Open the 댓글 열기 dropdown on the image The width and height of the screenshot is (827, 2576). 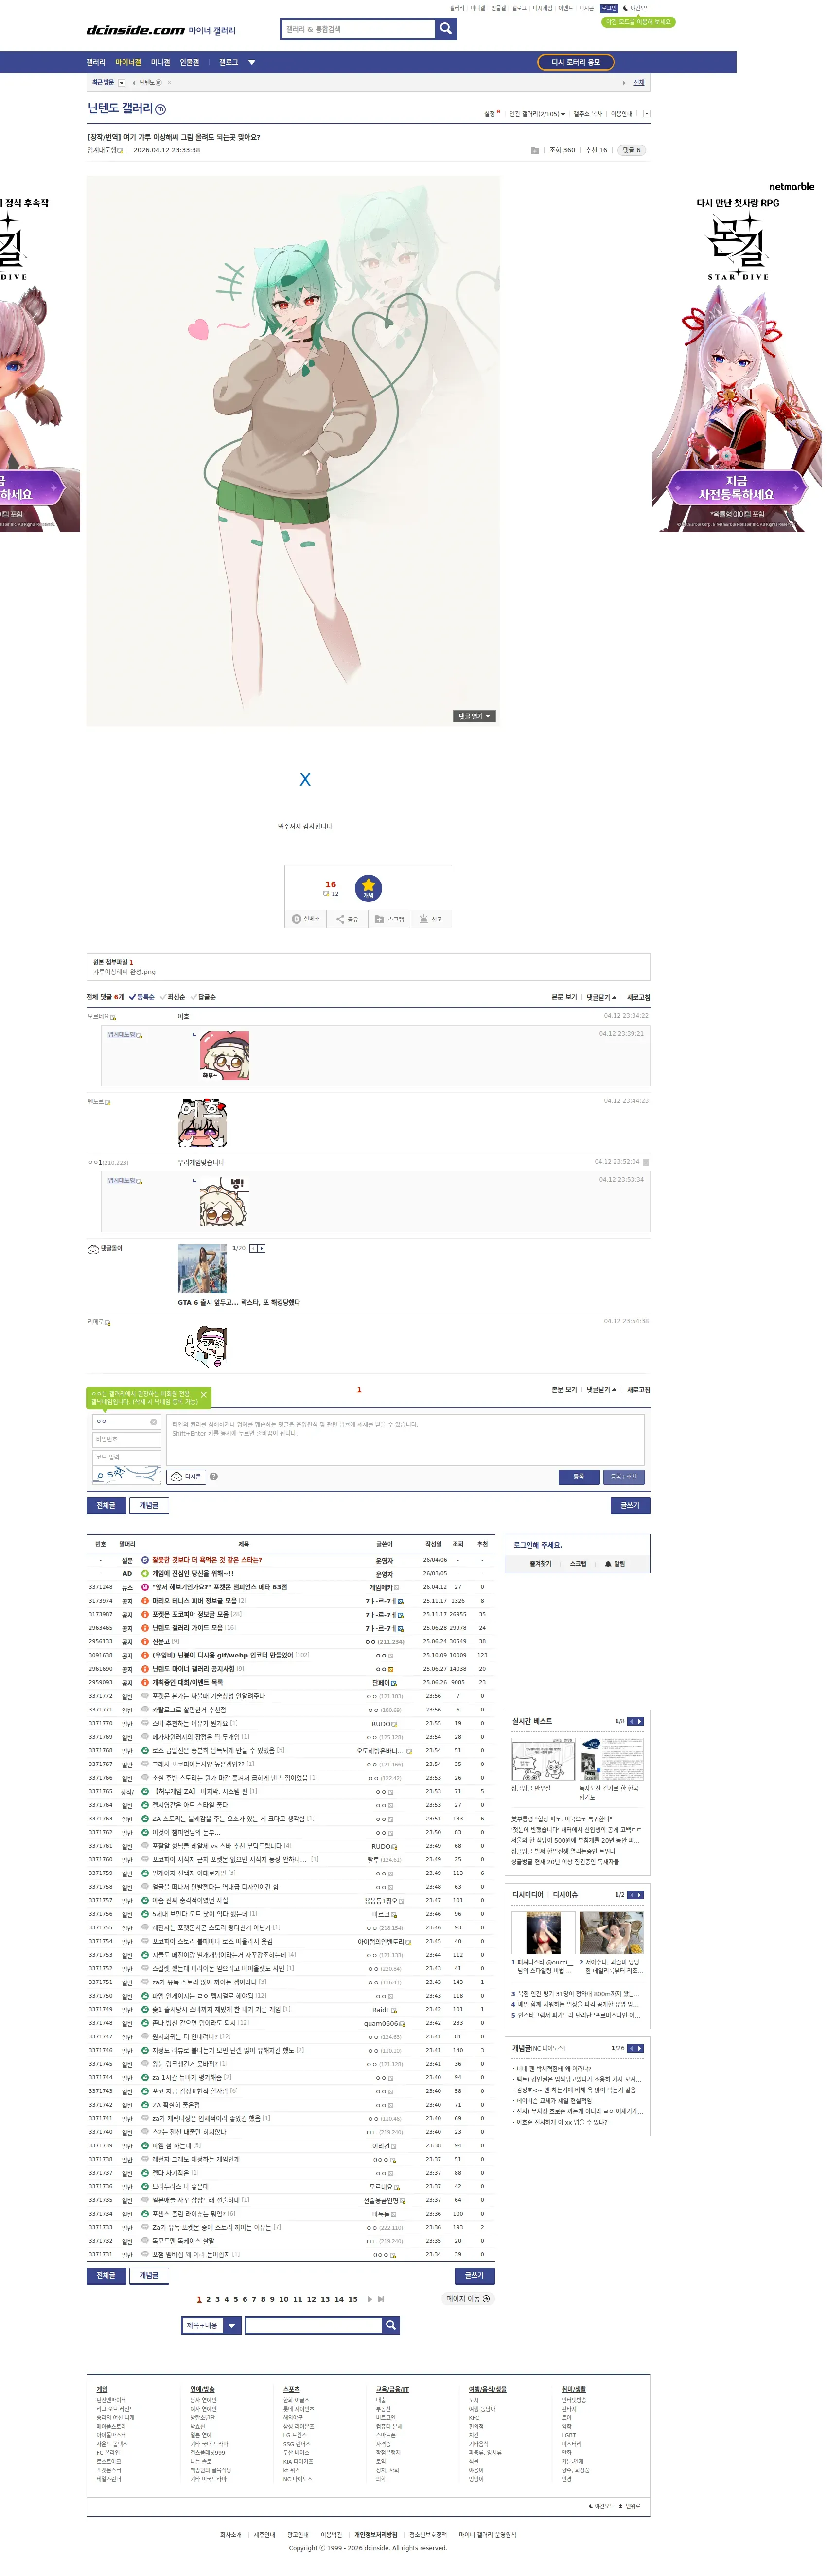tap(475, 716)
